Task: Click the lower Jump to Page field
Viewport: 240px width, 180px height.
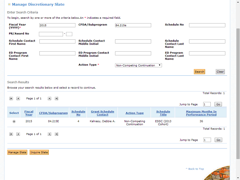Action: pyautogui.click(x=207, y=140)
